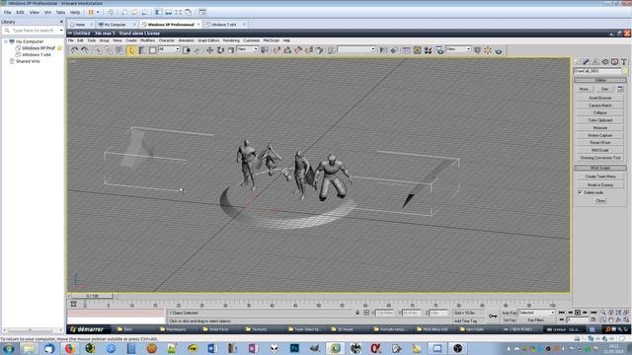Open the 'Selected' key target dropdown
This screenshot has height=355, width=632.
(x=536, y=313)
